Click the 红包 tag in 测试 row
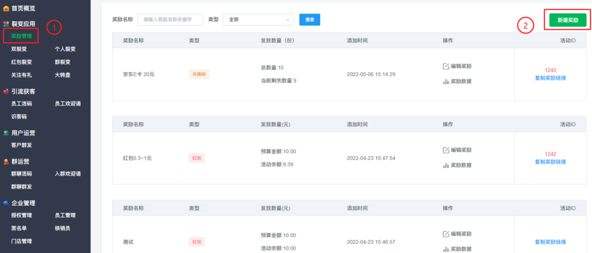 [x=197, y=242]
